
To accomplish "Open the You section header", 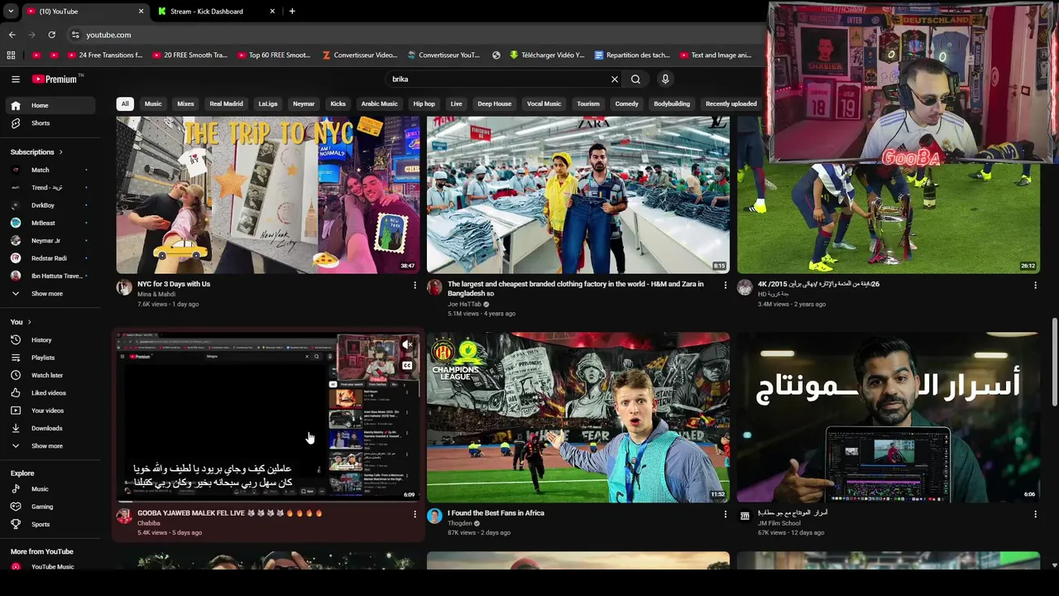I will [21, 322].
